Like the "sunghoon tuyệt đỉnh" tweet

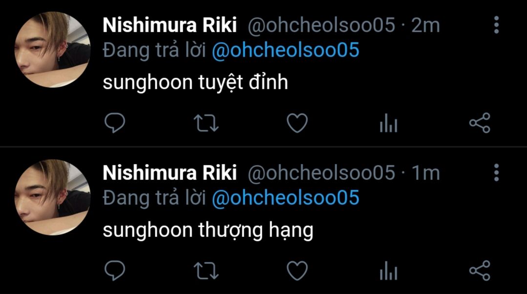297,123
